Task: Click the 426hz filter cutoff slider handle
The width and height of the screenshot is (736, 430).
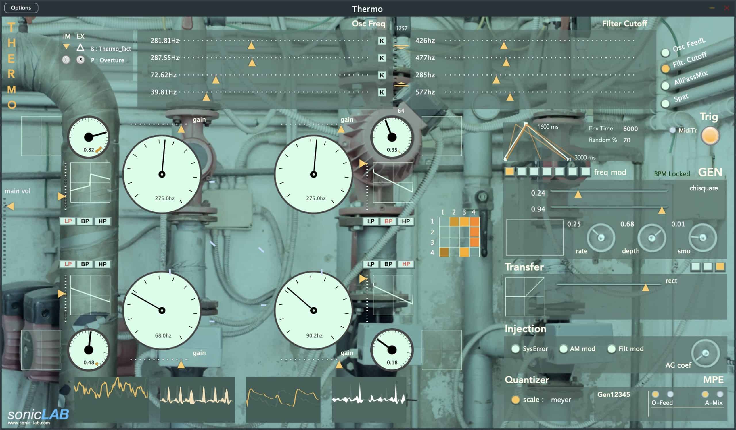Action: tap(504, 45)
